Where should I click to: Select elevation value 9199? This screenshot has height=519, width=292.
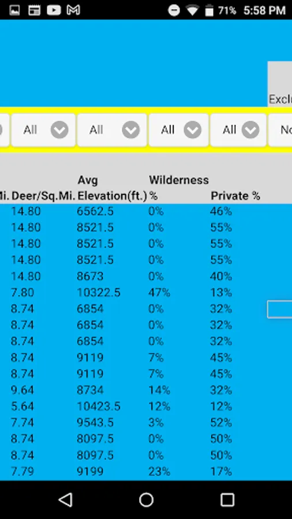click(90, 471)
